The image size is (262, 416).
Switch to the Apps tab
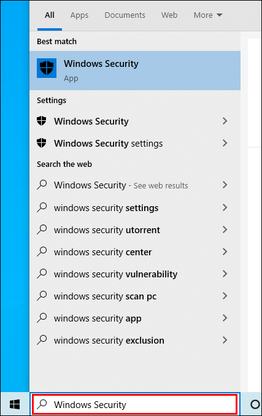79,15
